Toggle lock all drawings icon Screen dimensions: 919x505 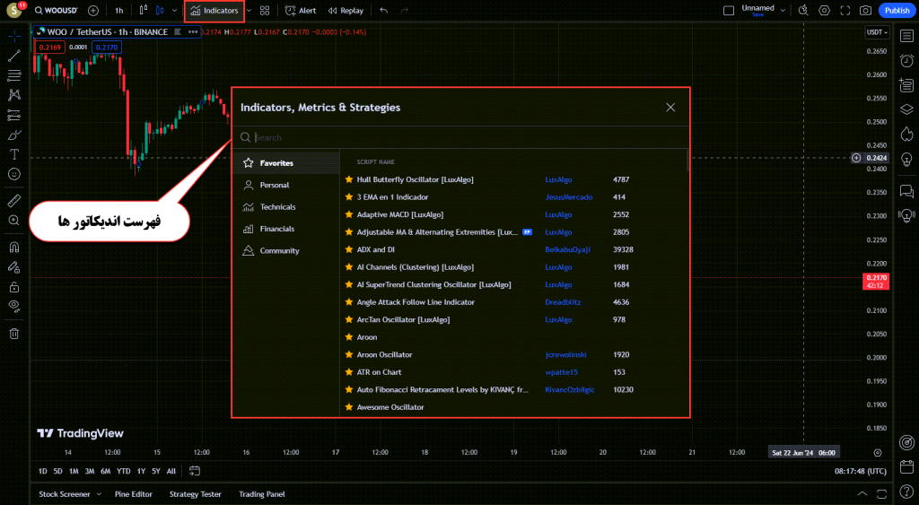14,287
